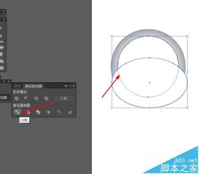Screen dimensions: 199x174
Task: Click the ellipse's center point
Action: 150,83
